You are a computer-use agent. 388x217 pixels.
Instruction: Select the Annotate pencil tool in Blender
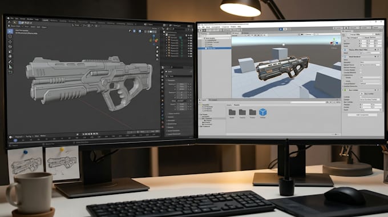click(x=10, y=62)
